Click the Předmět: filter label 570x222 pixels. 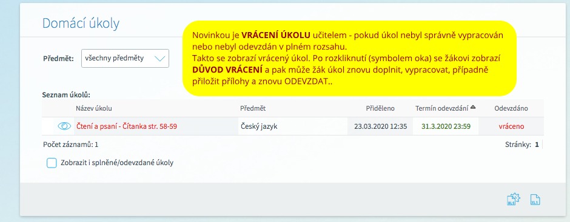[x=59, y=59]
